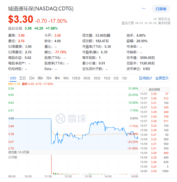Click the 成交明细 panel header

(154, 89)
